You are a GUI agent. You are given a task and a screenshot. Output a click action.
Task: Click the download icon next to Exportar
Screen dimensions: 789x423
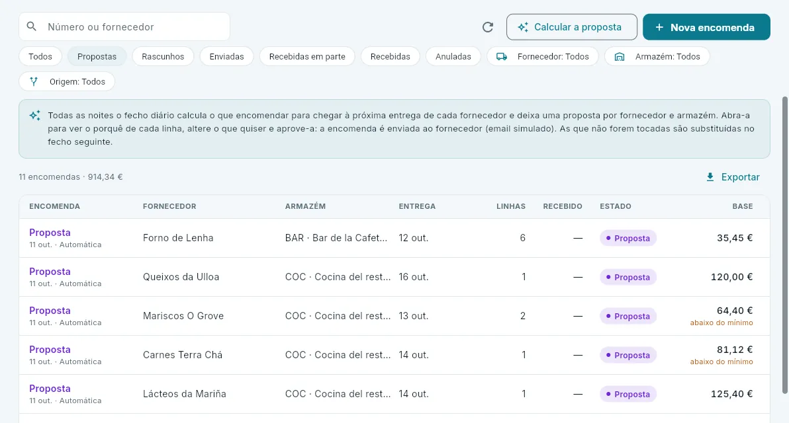pyautogui.click(x=710, y=177)
